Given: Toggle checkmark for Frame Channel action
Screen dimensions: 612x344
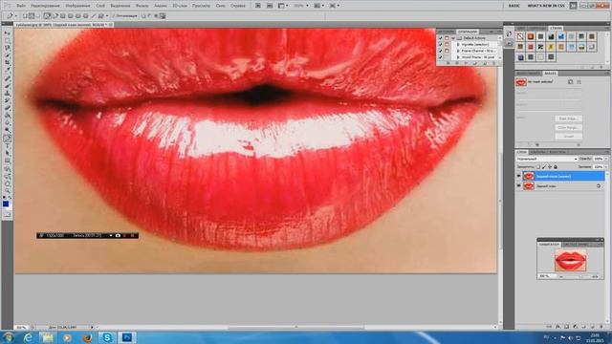Looking at the screenshot, I should (x=440, y=51).
